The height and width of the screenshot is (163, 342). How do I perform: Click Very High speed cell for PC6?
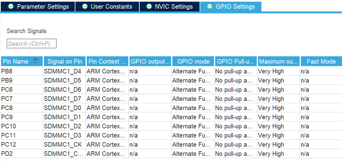[x=278, y=90]
